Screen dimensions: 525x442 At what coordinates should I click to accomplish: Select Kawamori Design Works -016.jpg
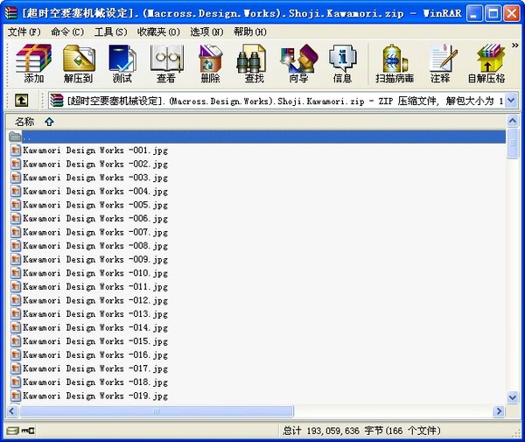coord(89,355)
